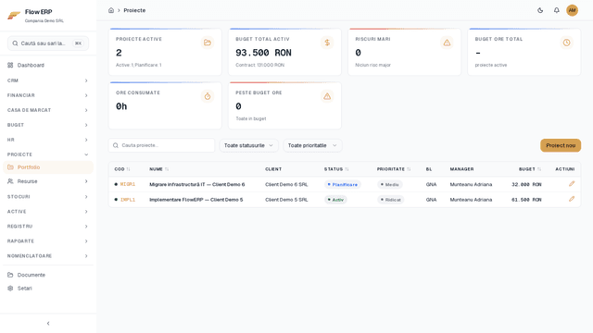Open notifications via the bell icon
Viewport: 593px width, 333px height.
(x=556, y=10)
